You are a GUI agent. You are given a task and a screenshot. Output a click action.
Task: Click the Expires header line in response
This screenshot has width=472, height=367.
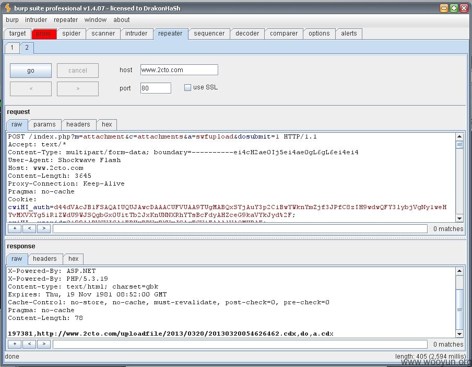[x=87, y=294]
